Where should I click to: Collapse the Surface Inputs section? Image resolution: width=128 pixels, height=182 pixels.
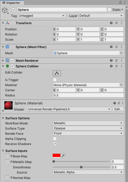[3, 151]
